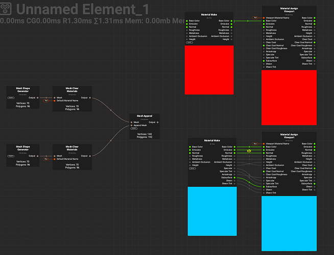Click the yellow marker icon on Emissive wire
334x255 pixels.
tap(249, 150)
